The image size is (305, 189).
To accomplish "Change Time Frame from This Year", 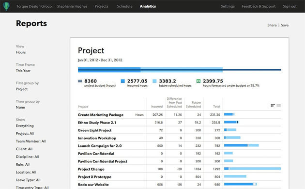I will [23, 71].
